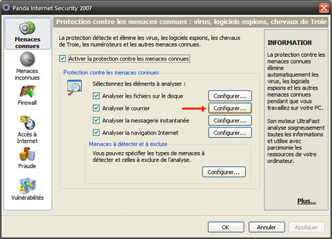The image size is (332, 239).
Task: Toggle Activer la protection contre les menaces connues
Action: tap(62, 58)
